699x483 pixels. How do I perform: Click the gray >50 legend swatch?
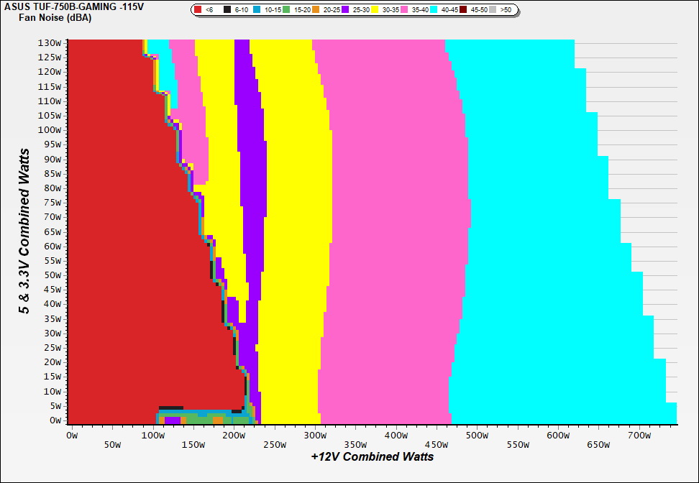(x=493, y=10)
